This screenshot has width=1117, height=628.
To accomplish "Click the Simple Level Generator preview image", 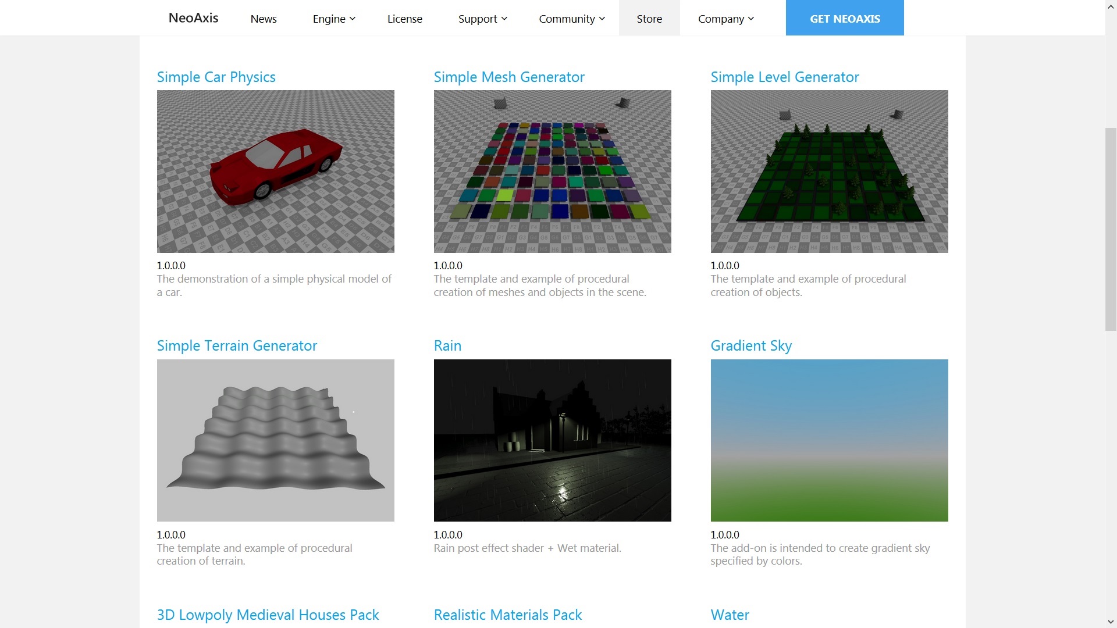I will click(x=829, y=171).
